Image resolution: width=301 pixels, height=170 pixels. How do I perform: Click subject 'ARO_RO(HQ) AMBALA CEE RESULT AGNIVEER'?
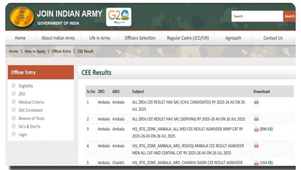pyautogui.click(x=188, y=149)
